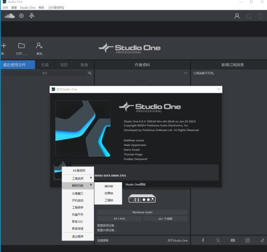Open the 44.1 kHz sample rate selector
The width and height of the screenshot is (267, 252).
(x=119, y=219)
